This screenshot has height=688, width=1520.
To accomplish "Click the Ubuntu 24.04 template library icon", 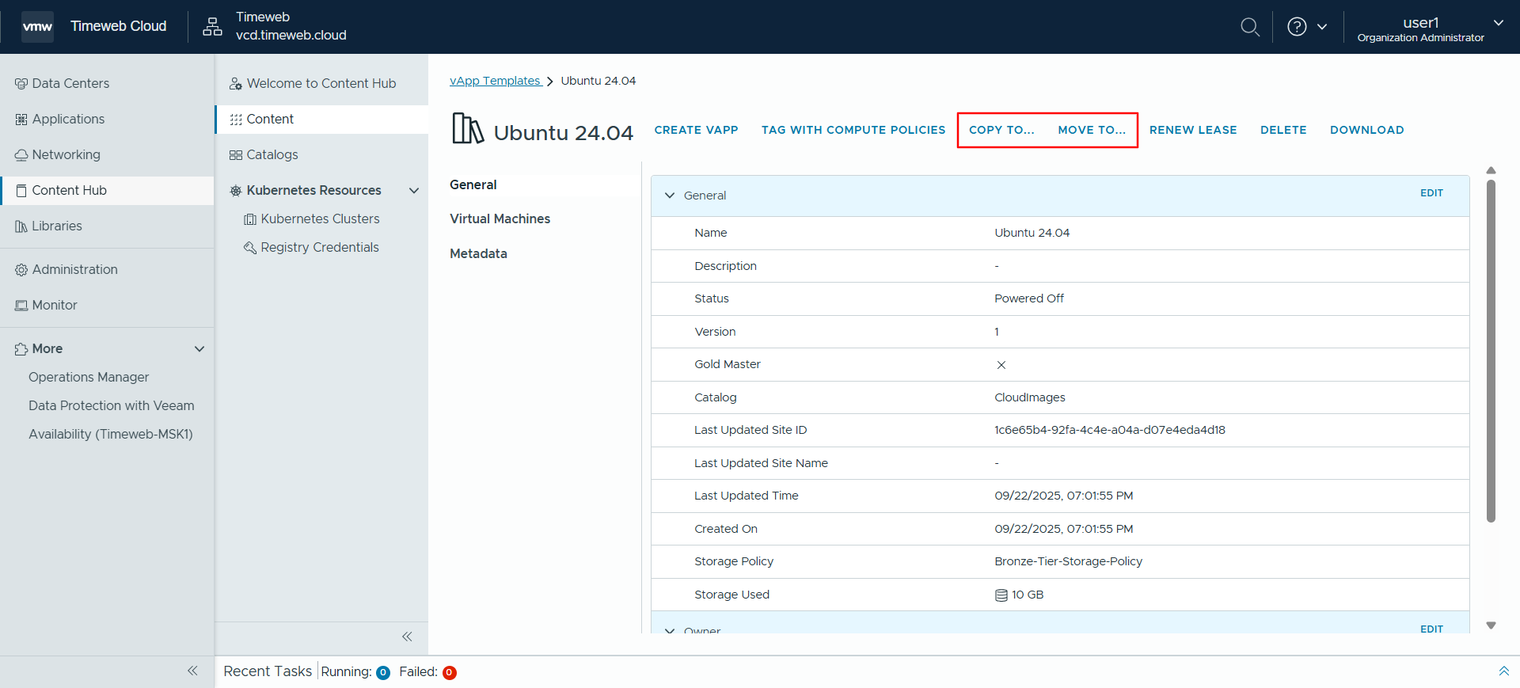I will click(x=468, y=128).
